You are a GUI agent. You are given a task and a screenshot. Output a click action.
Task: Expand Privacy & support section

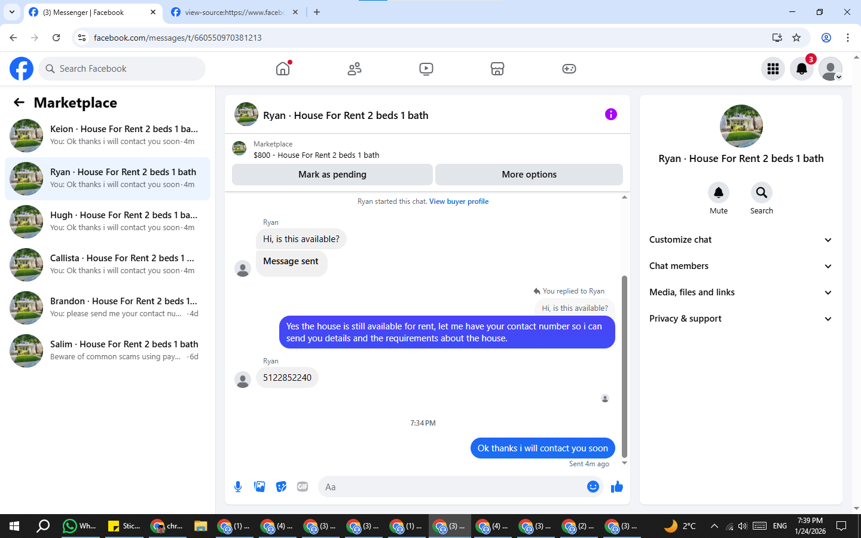pyautogui.click(x=741, y=319)
